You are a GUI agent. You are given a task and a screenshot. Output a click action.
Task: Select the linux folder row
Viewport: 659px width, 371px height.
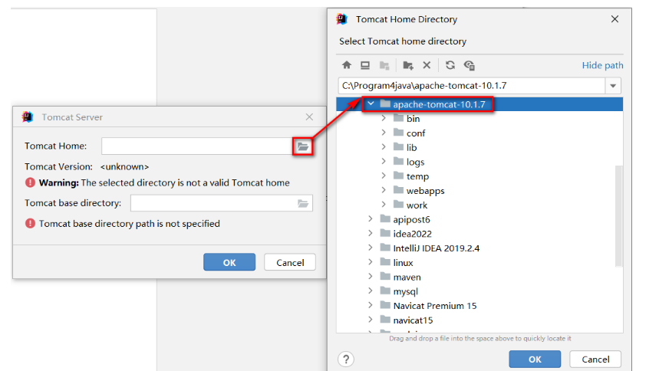coord(479,263)
